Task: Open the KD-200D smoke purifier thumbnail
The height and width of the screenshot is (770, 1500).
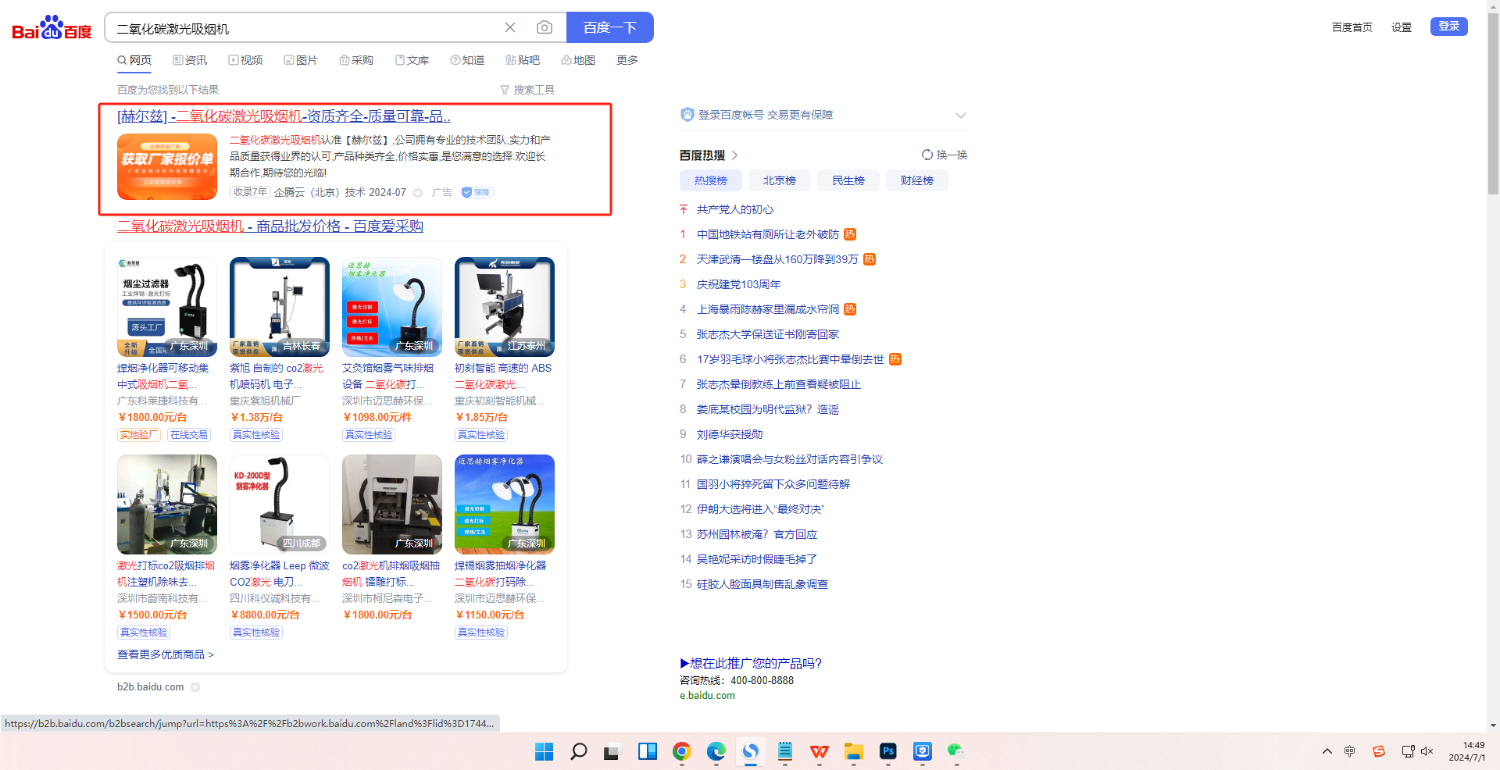Action: [x=279, y=504]
